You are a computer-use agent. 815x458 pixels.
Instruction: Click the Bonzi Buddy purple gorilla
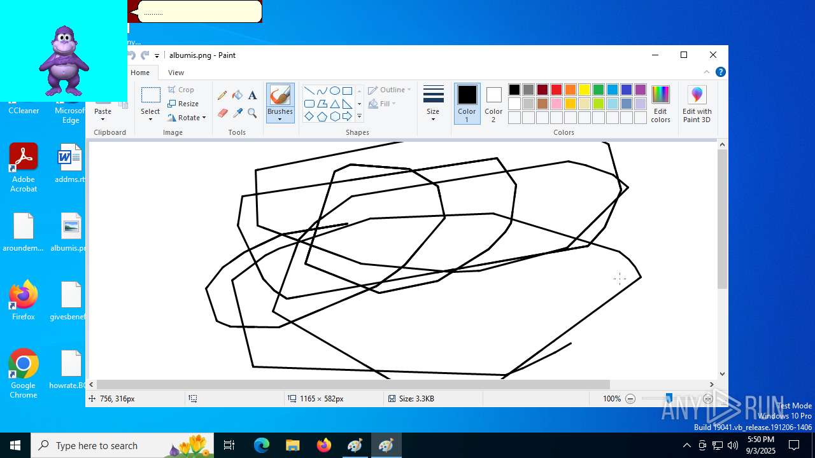64,60
